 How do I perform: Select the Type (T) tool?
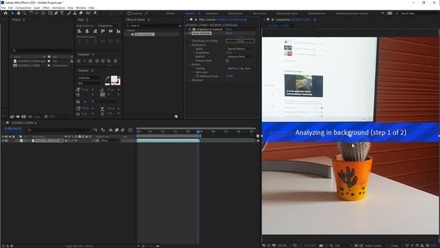coord(62,13)
